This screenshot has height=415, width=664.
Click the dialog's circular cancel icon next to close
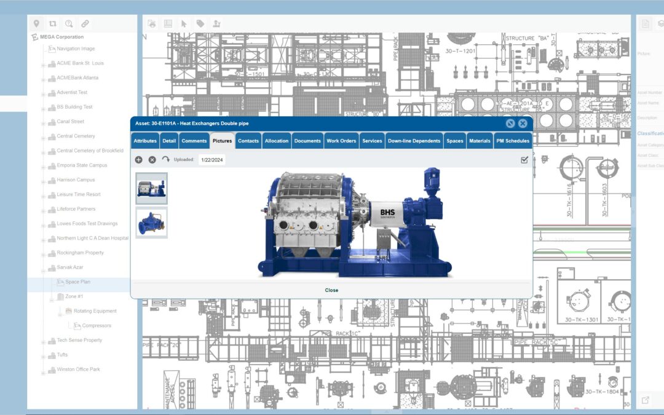click(x=510, y=123)
